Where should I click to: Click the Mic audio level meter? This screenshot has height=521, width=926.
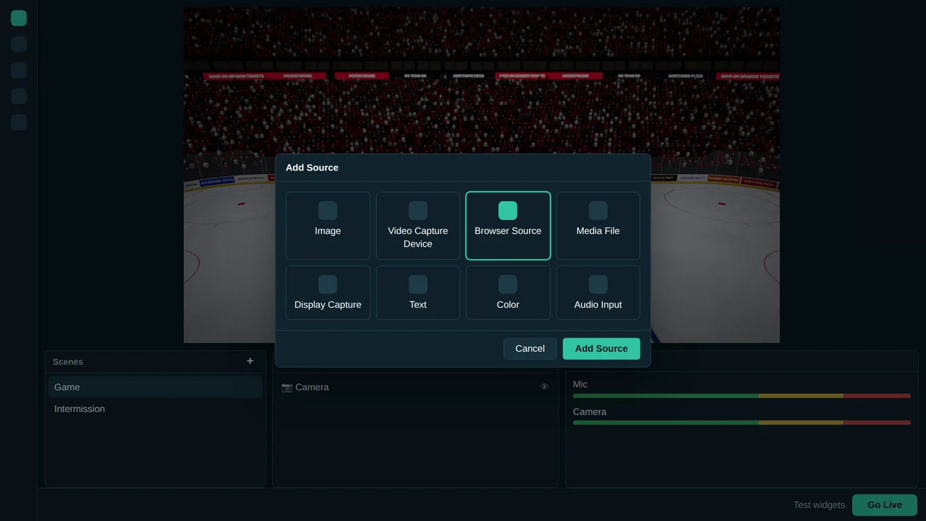pos(741,396)
